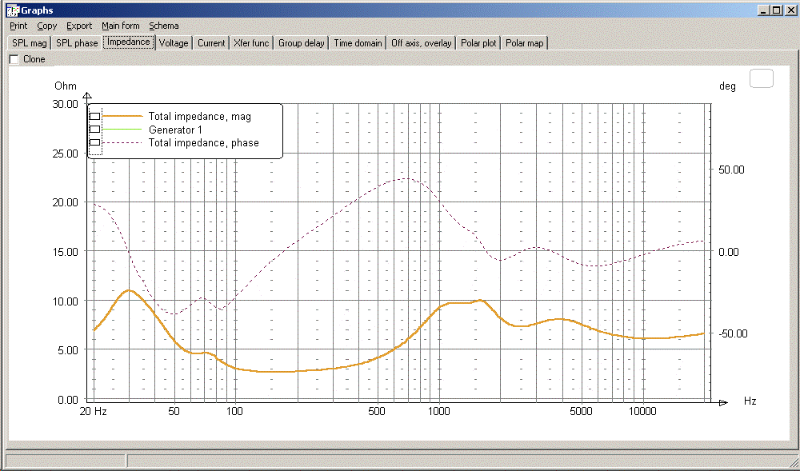Switch to the Polar plot tab
The width and height of the screenshot is (800, 471).
point(478,43)
